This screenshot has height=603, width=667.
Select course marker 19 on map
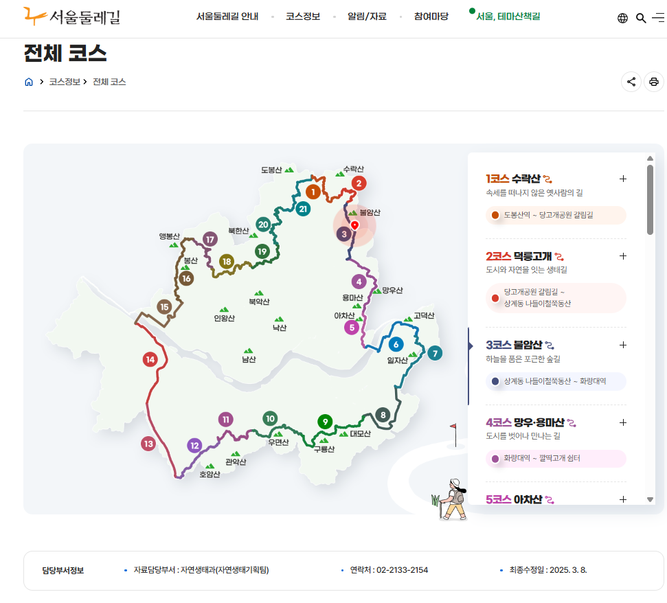click(262, 251)
